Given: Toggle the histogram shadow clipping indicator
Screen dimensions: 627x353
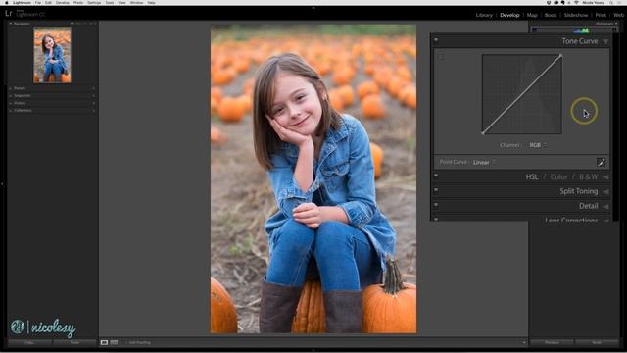Looking at the screenshot, I should point(534,29).
